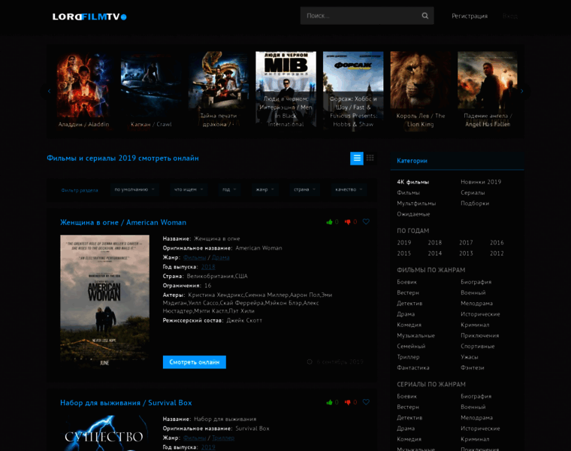Open the 'год' filter dropdown

tap(229, 189)
